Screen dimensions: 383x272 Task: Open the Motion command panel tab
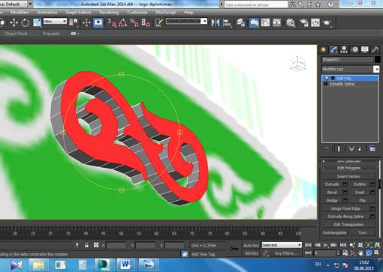[x=354, y=49]
